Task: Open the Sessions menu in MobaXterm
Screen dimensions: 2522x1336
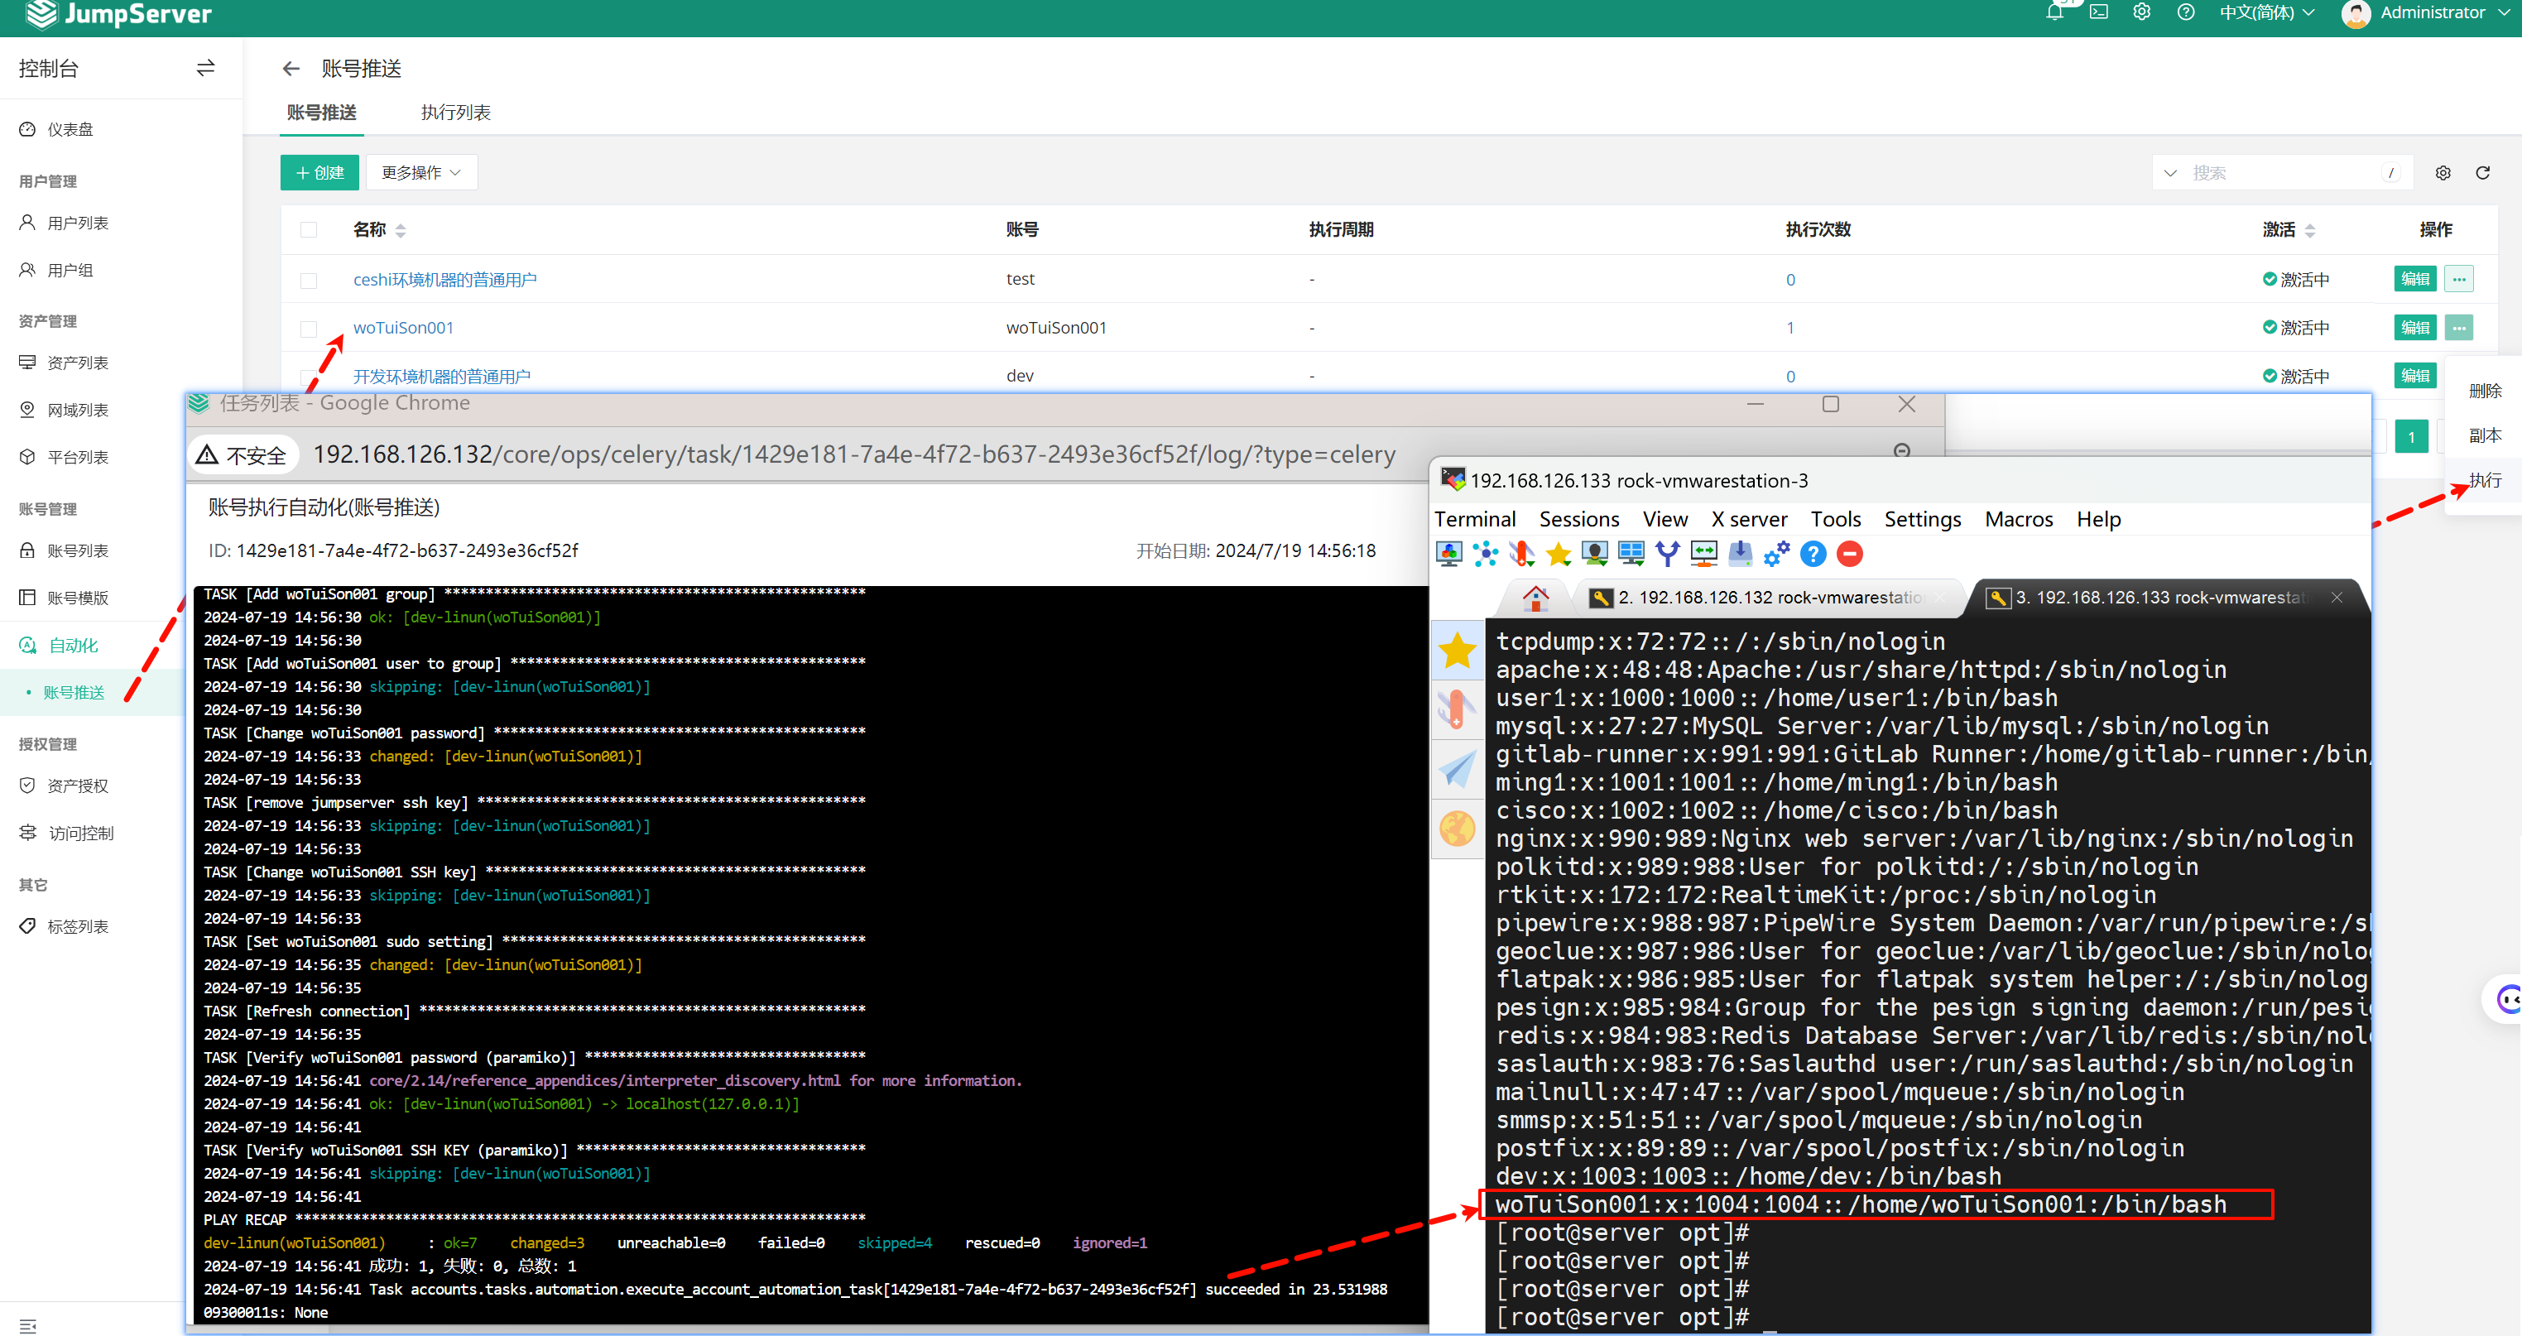Action: 1578,520
